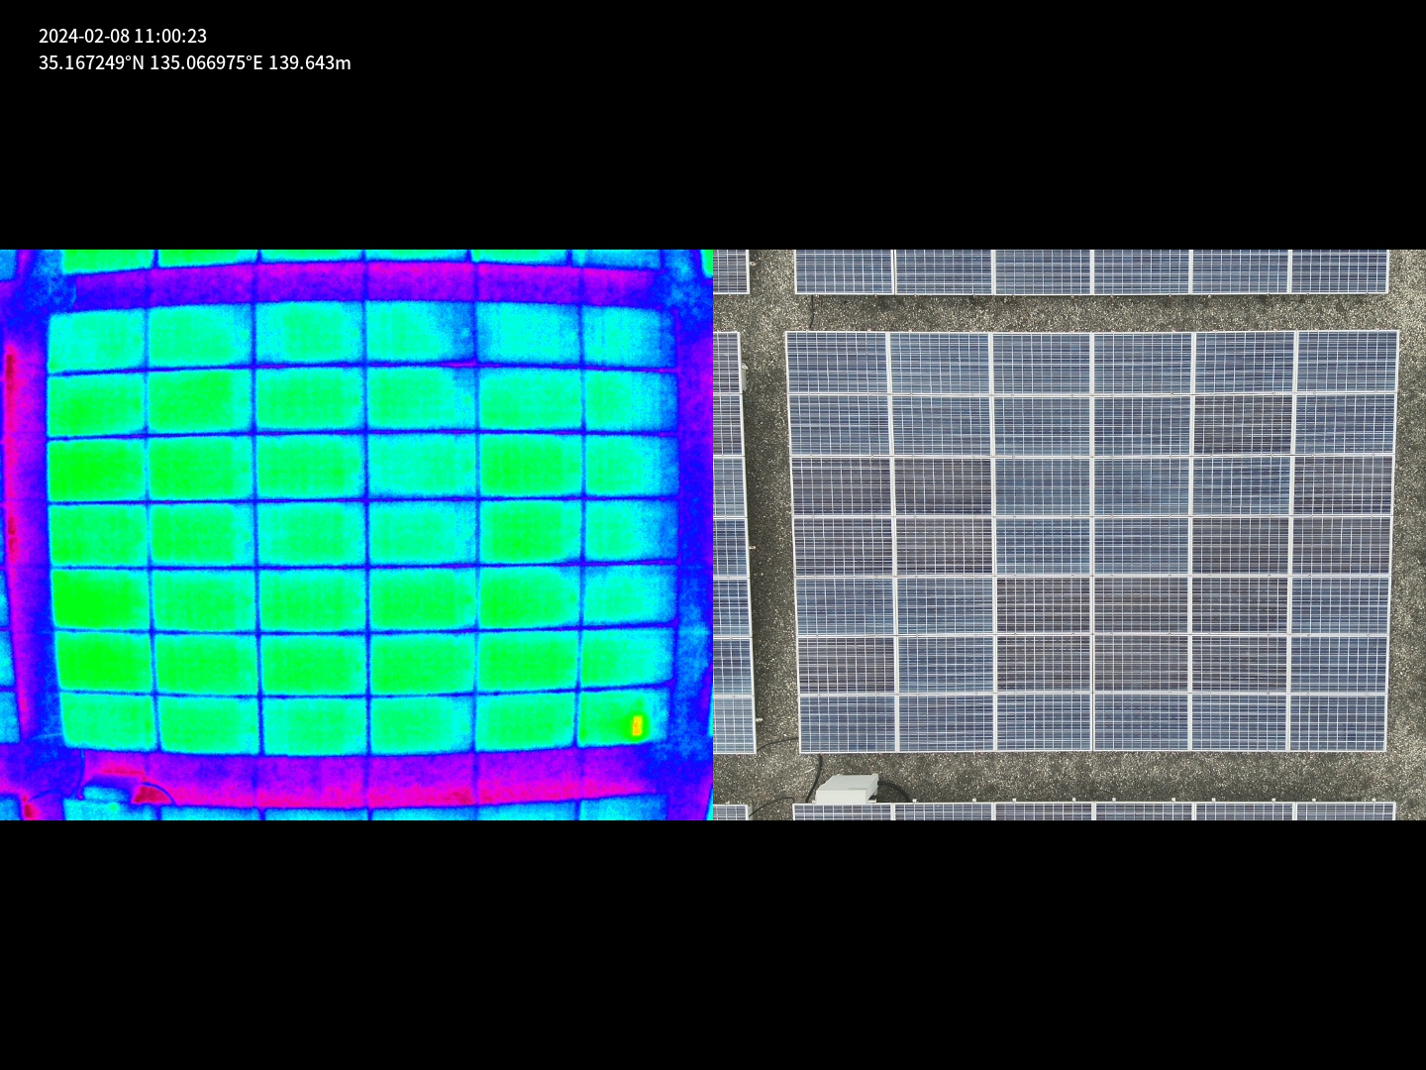Click the longitude value 135.066975°E
The width and height of the screenshot is (1426, 1070).
coord(206,62)
